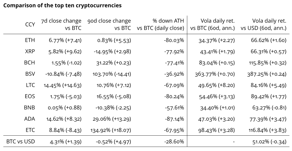Click the BCH row label

pyautogui.click(x=30, y=63)
